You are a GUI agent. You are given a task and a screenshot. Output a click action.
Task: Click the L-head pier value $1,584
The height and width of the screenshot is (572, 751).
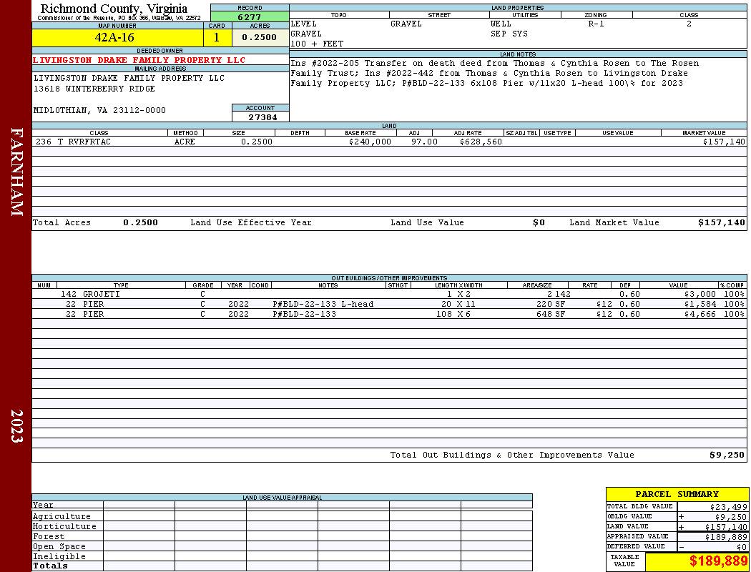[700, 304]
